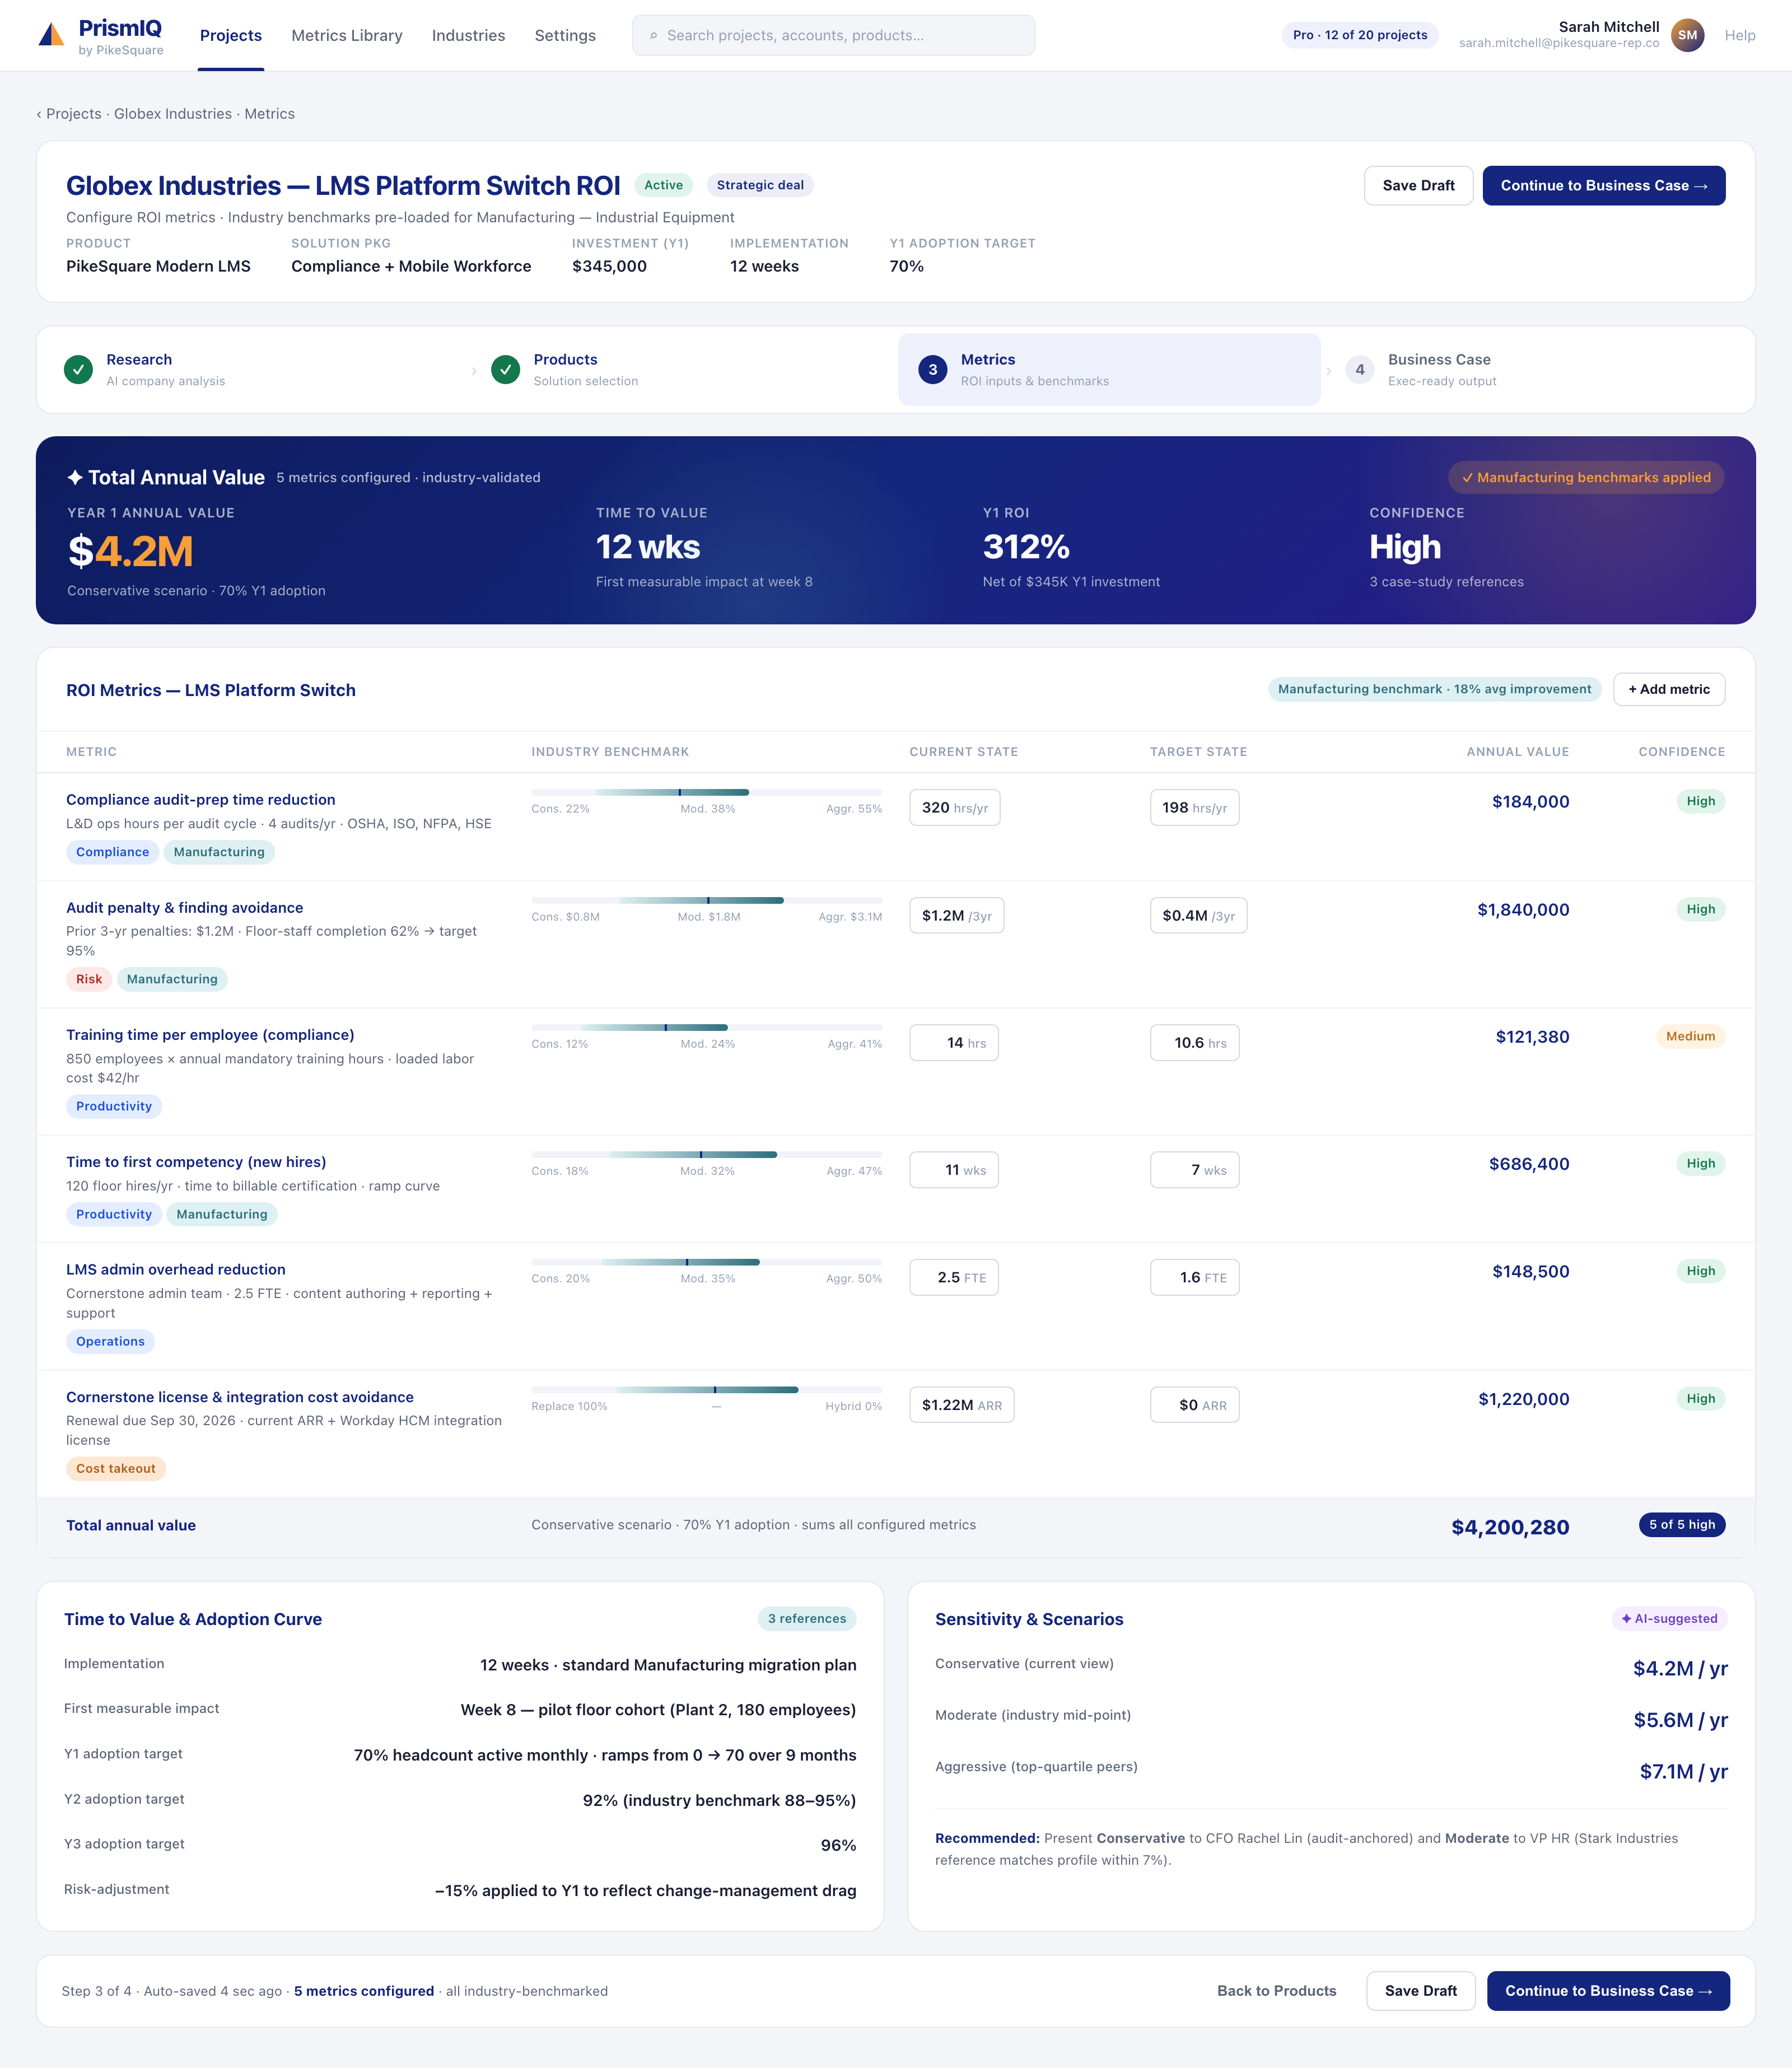Open the Metrics Library tab

click(x=347, y=36)
